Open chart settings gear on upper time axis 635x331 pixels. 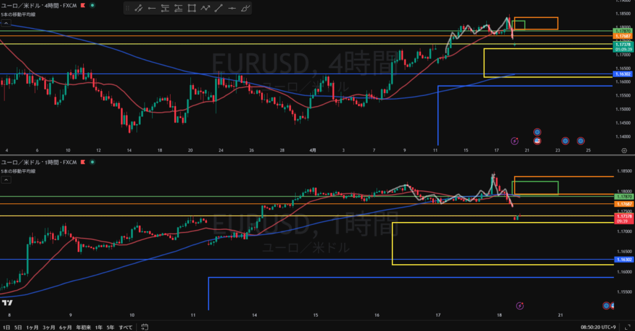pos(623,150)
